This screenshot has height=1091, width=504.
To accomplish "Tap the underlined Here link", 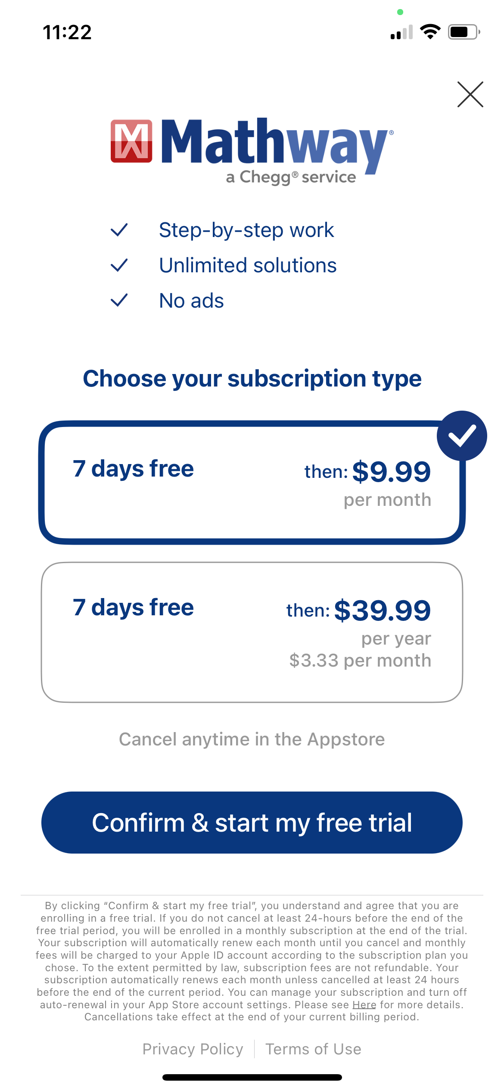I will tap(364, 1005).
